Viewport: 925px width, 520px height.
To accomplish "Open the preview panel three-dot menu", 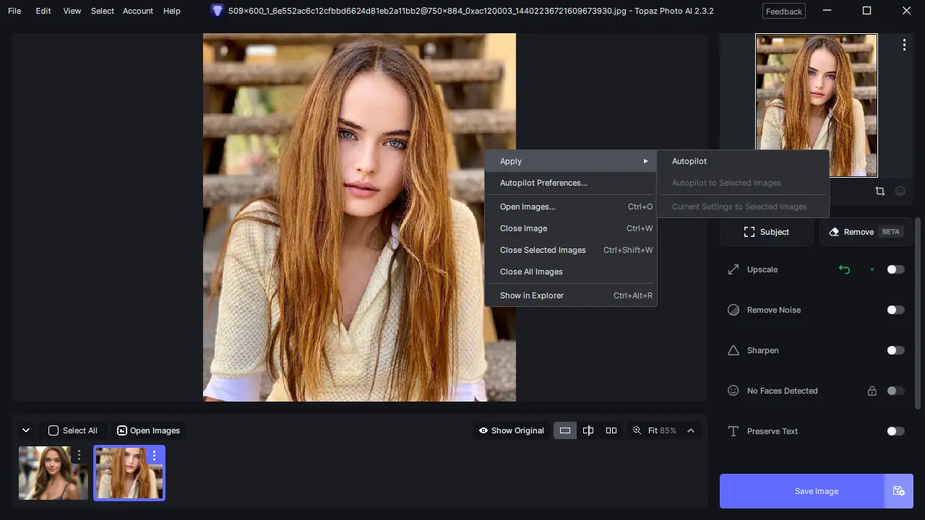I will [x=904, y=45].
